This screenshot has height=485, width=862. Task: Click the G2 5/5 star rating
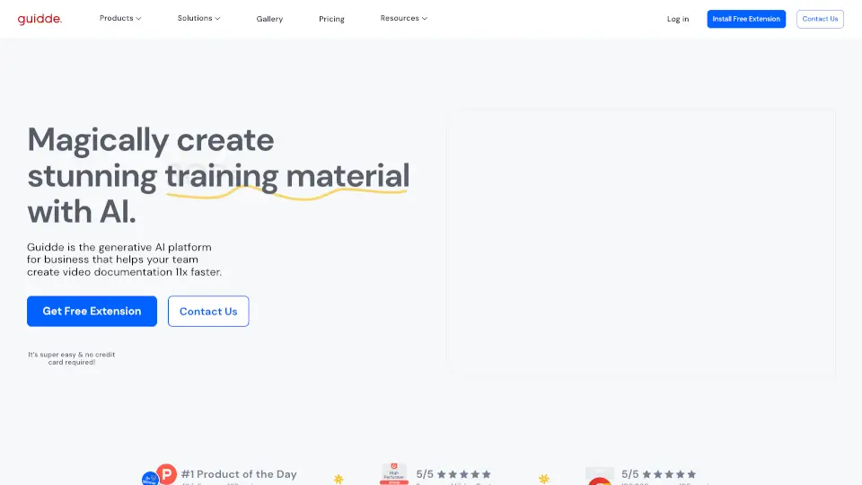pyautogui.click(x=453, y=474)
